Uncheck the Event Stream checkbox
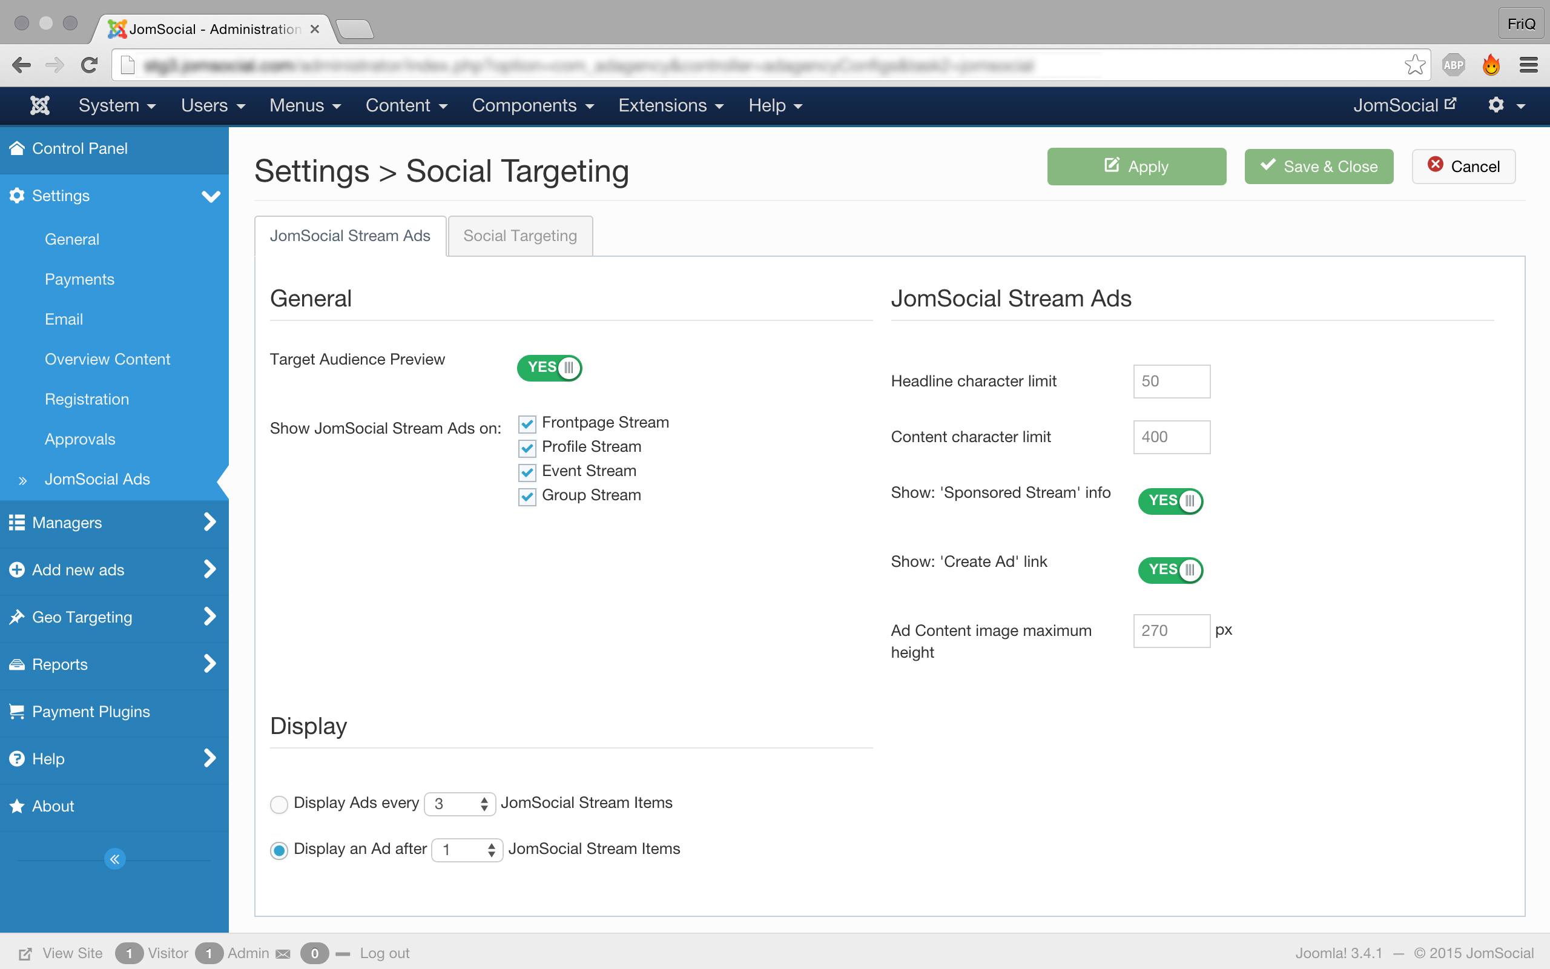The height and width of the screenshot is (969, 1550). pos(527,472)
